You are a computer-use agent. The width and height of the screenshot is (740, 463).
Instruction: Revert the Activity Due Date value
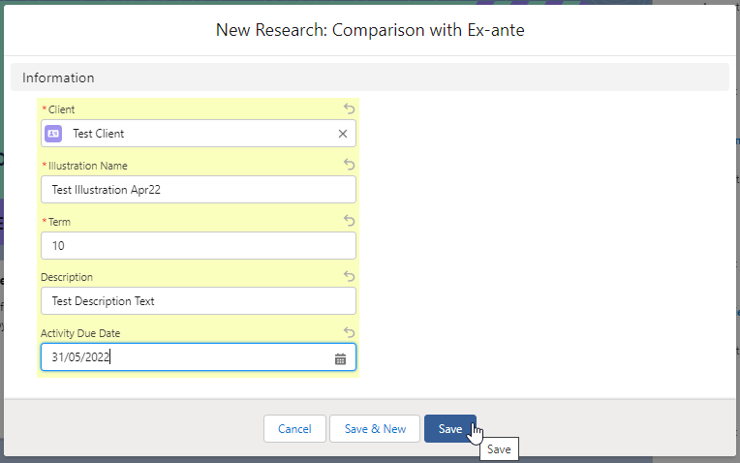pos(349,332)
